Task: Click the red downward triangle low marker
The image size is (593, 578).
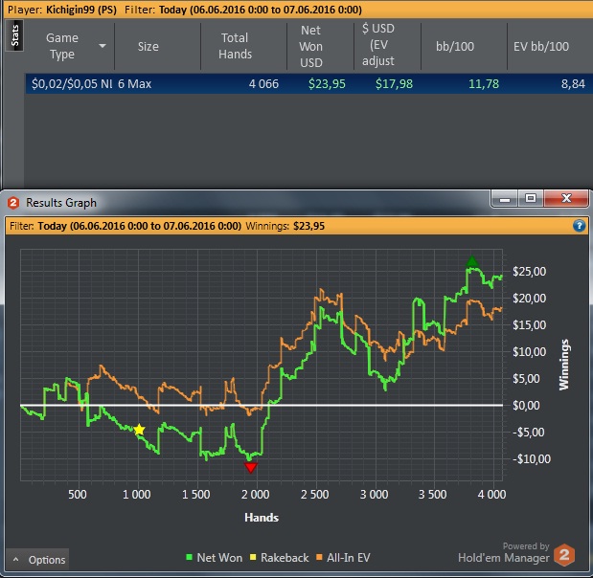Action: coord(250,468)
